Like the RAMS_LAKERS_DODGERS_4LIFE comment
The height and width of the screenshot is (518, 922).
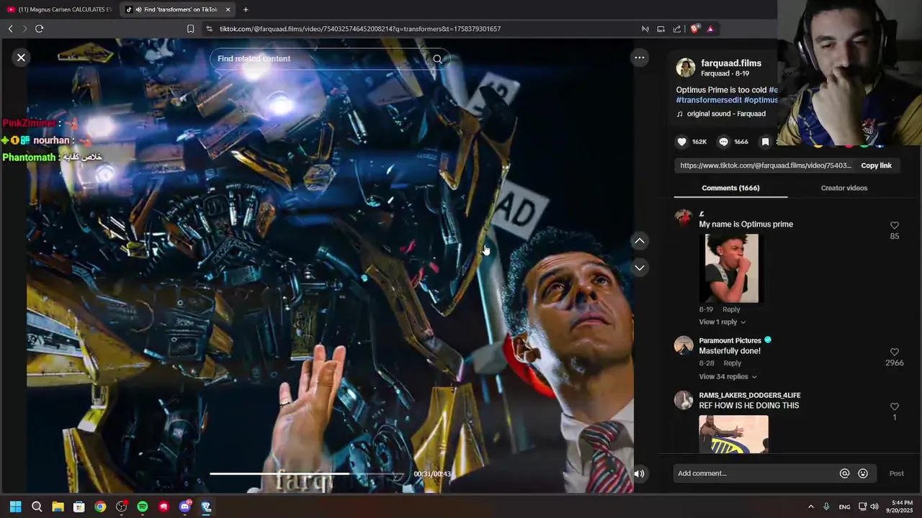pyautogui.click(x=895, y=406)
